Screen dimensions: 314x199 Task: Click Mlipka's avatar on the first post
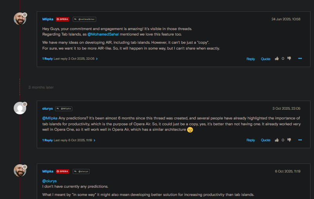tap(20, 19)
